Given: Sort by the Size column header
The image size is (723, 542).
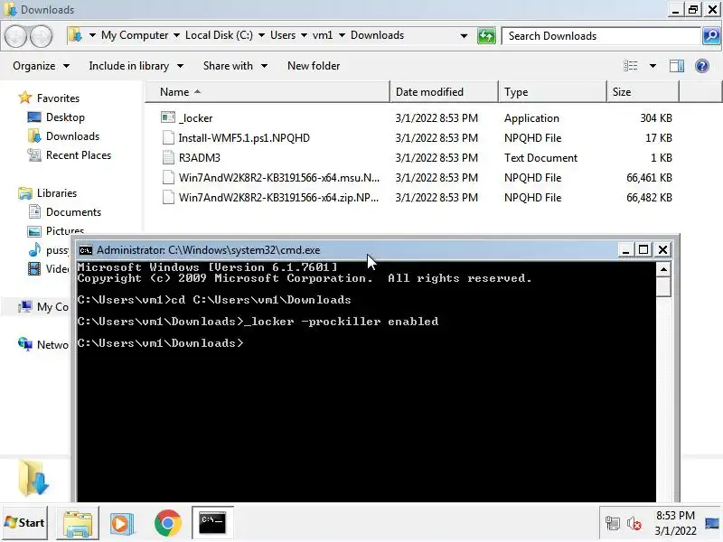Looking at the screenshot, I should [x=643, y=92].
